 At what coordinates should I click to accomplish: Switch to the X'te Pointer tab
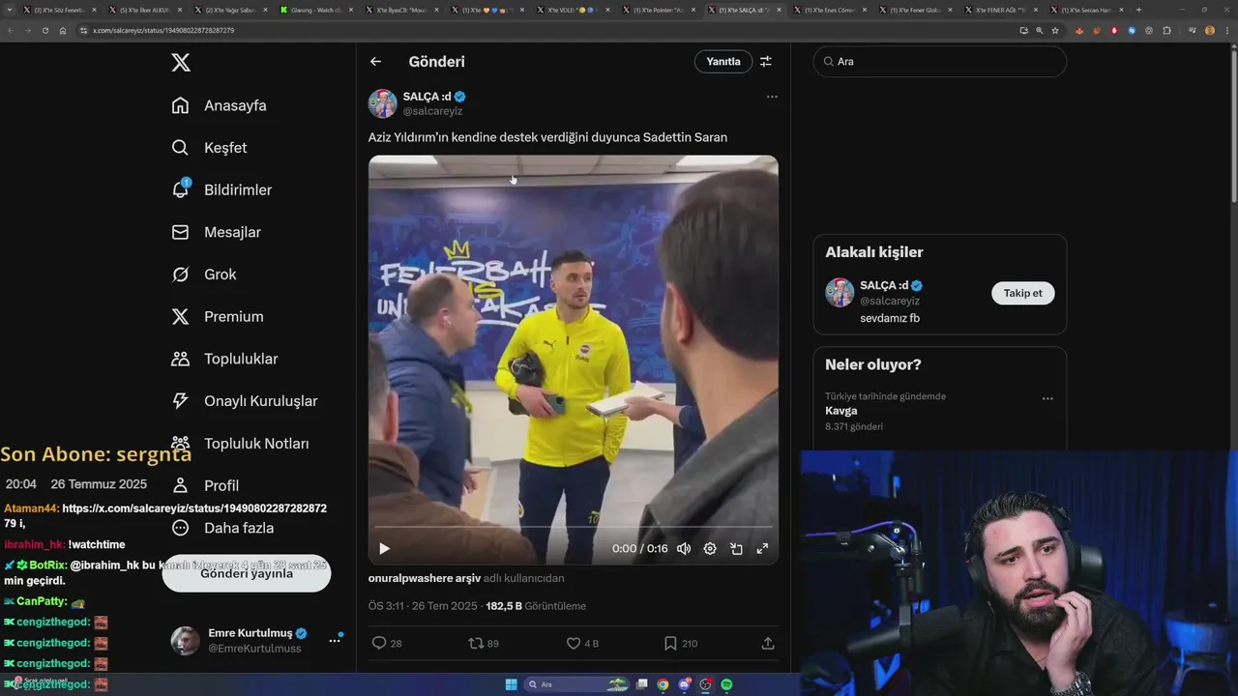tap(658, 10)
